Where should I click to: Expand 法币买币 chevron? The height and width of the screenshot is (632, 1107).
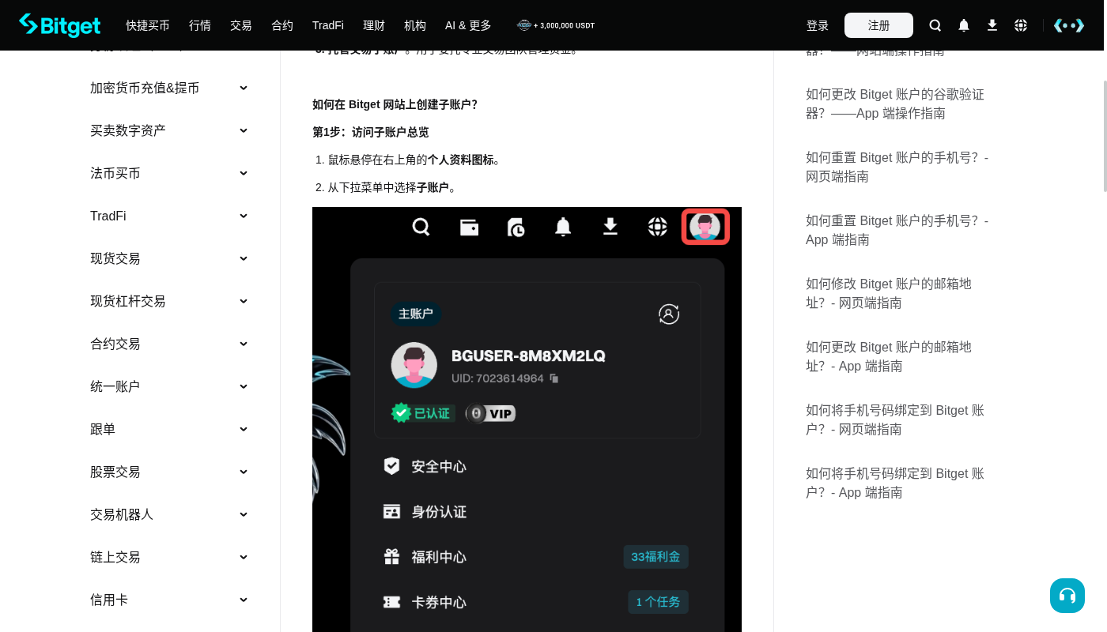pos(244,173)
